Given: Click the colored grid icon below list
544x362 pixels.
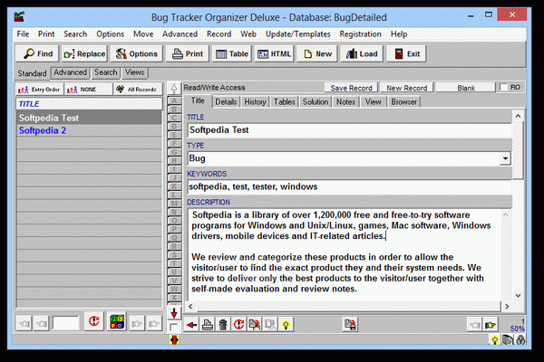Looking at the screenshot, I should pos(117,321).
